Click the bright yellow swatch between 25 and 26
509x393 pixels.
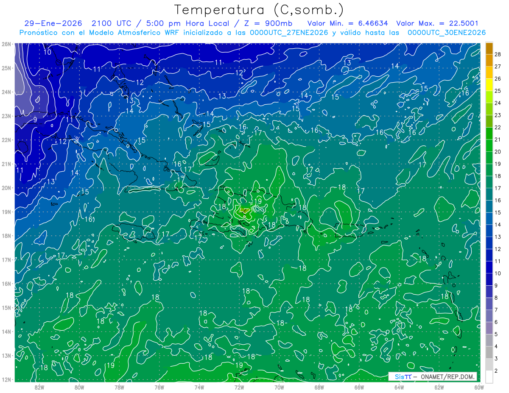(x=489, y=85)
